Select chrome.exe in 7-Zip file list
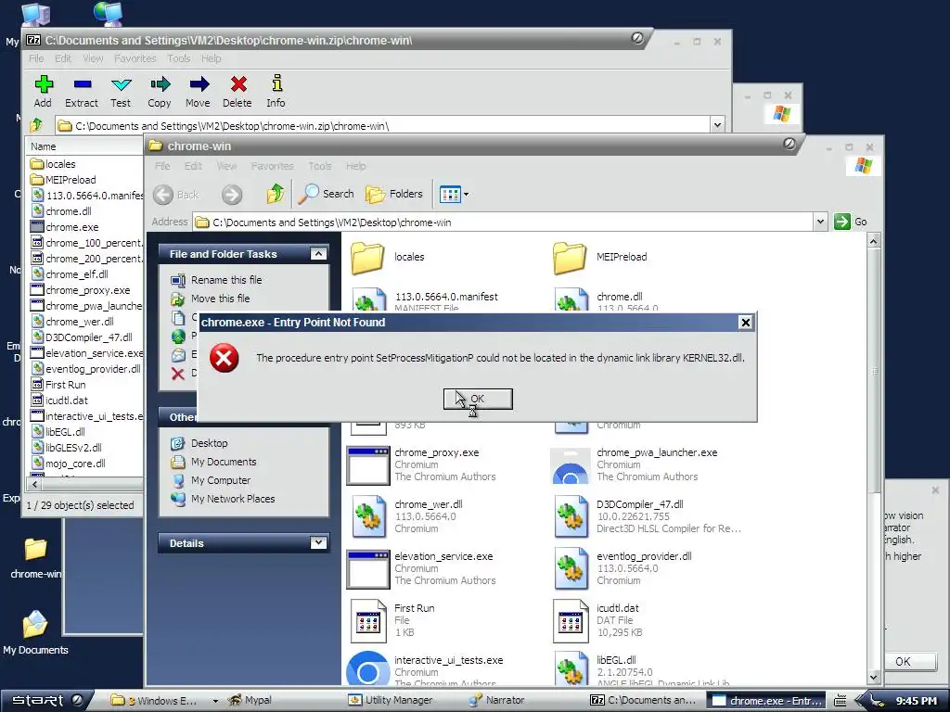Image resolution: width=950 pixels, height=712 pixels. (65, 227)
